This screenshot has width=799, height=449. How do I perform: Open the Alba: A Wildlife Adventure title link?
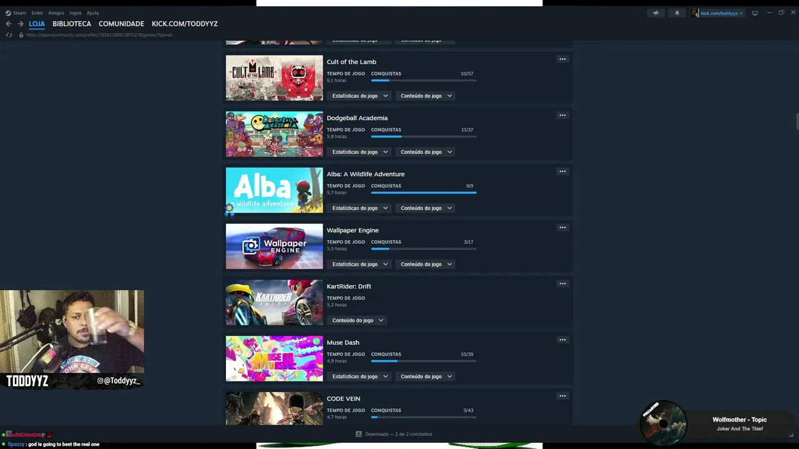pos(366,174)
